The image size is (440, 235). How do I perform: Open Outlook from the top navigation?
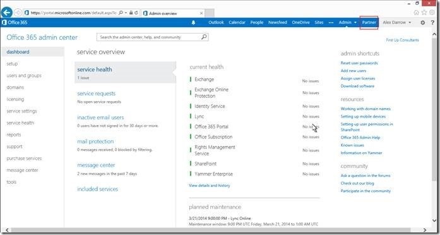(x=216, y=23)
